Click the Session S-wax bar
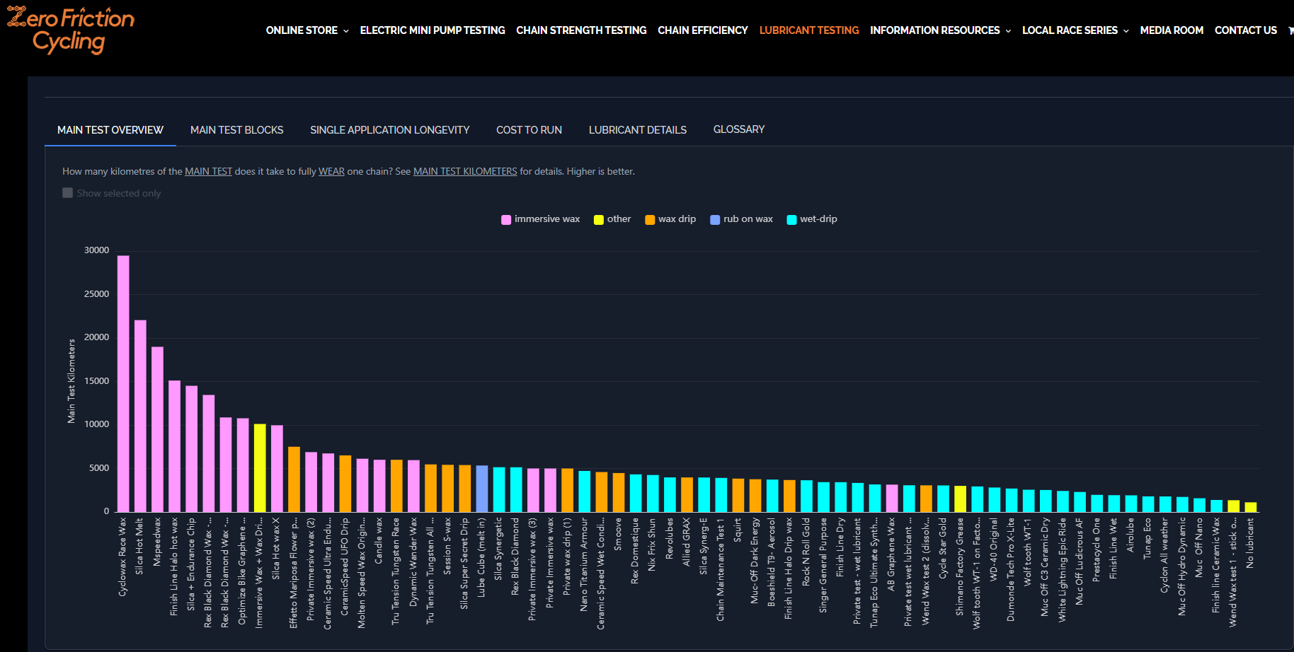 (447, 489)
